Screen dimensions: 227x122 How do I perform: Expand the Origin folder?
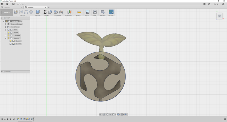click(5, 30)
